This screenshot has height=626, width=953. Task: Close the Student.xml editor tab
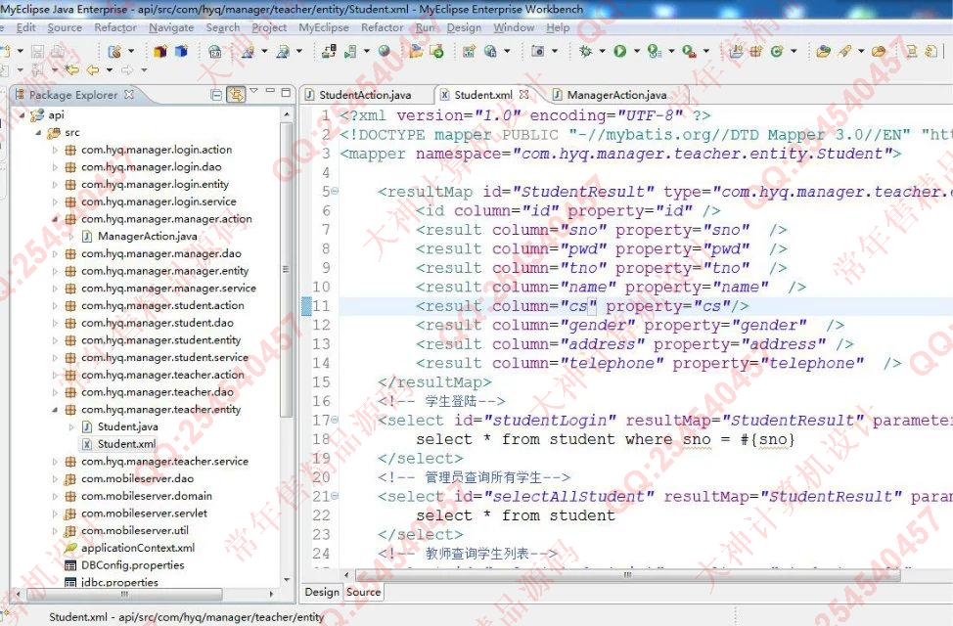(x=523, y=95)
